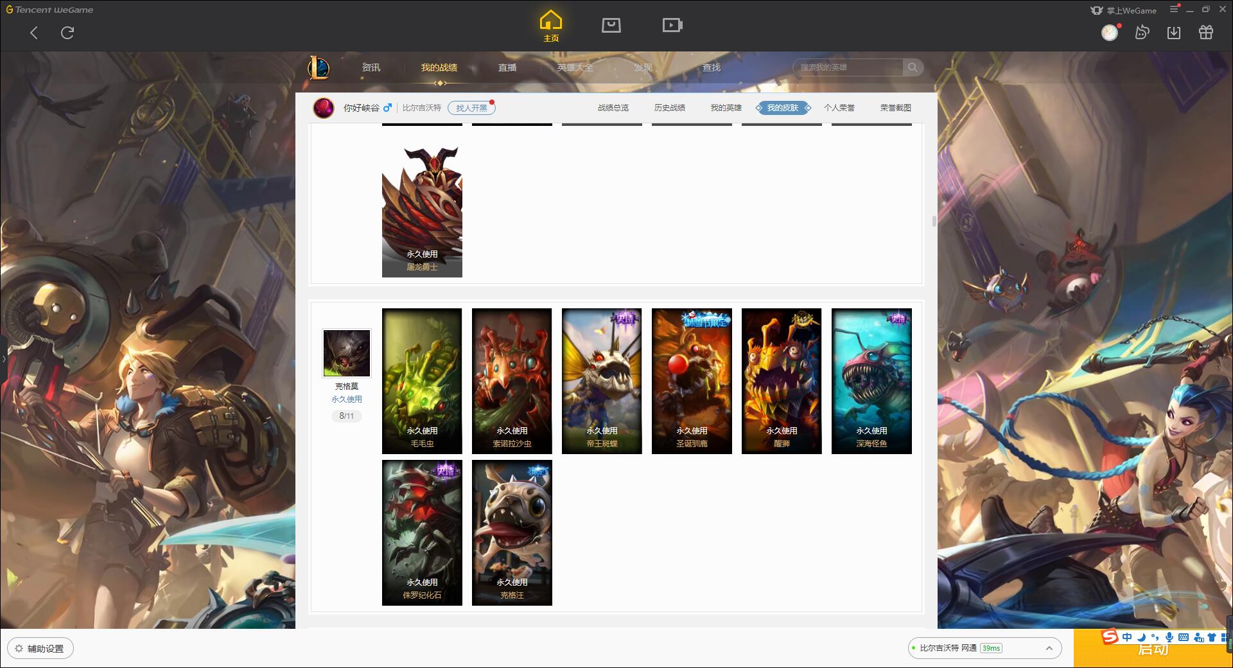Open the download manager icon
The width and height of the screenshot is (1233, 668).
pos(1174,33)
